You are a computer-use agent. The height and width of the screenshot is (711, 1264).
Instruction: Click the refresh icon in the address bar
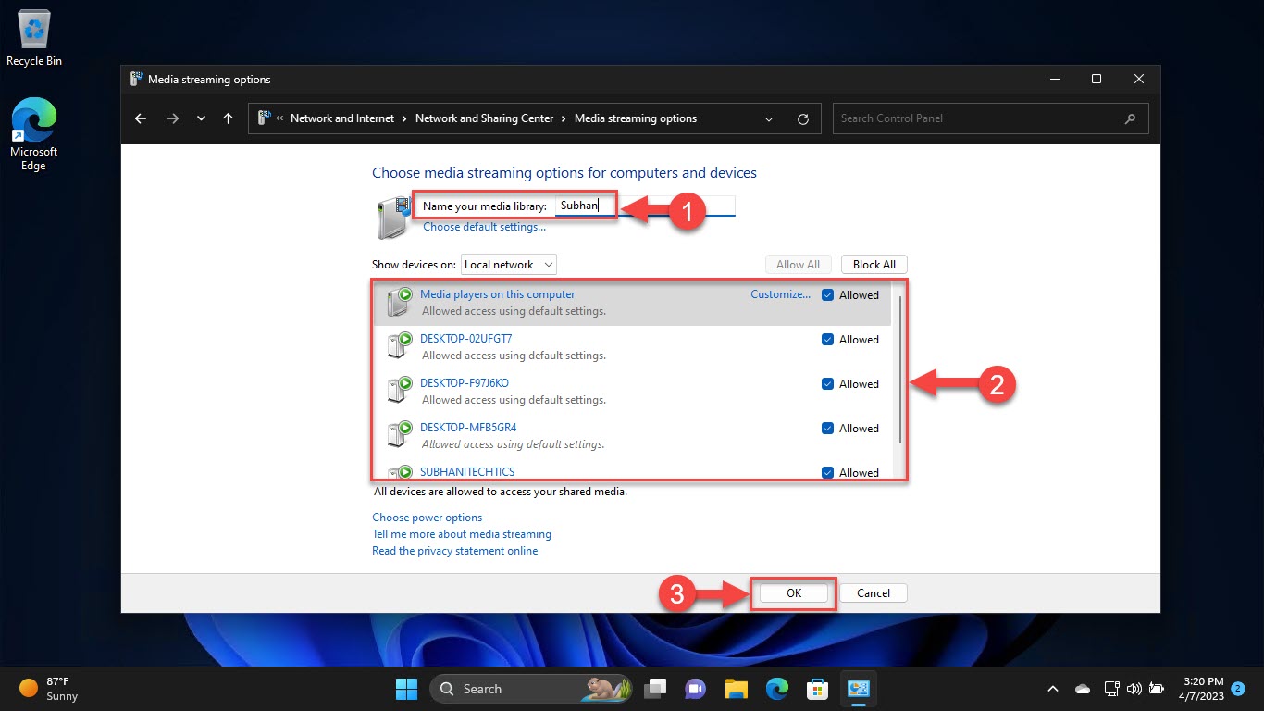click(x=802, y=118)
